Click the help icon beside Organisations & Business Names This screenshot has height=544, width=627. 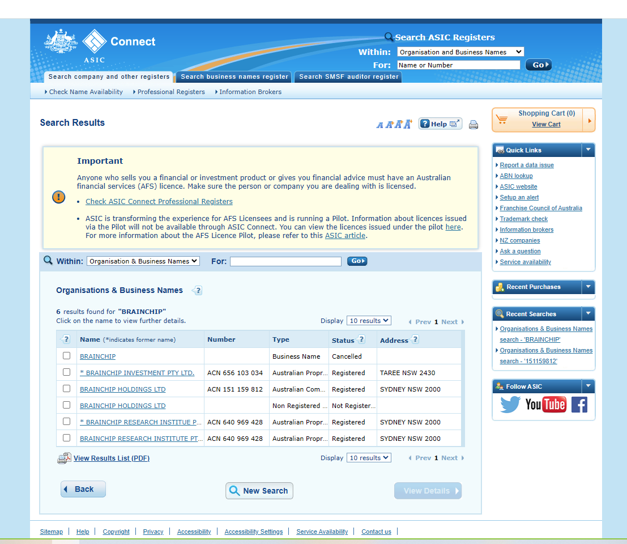click(x=198, y=291)
